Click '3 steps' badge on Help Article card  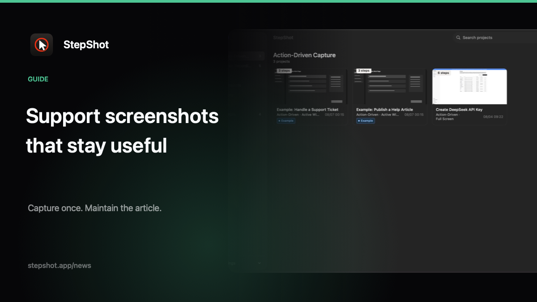tap(363, 71)
